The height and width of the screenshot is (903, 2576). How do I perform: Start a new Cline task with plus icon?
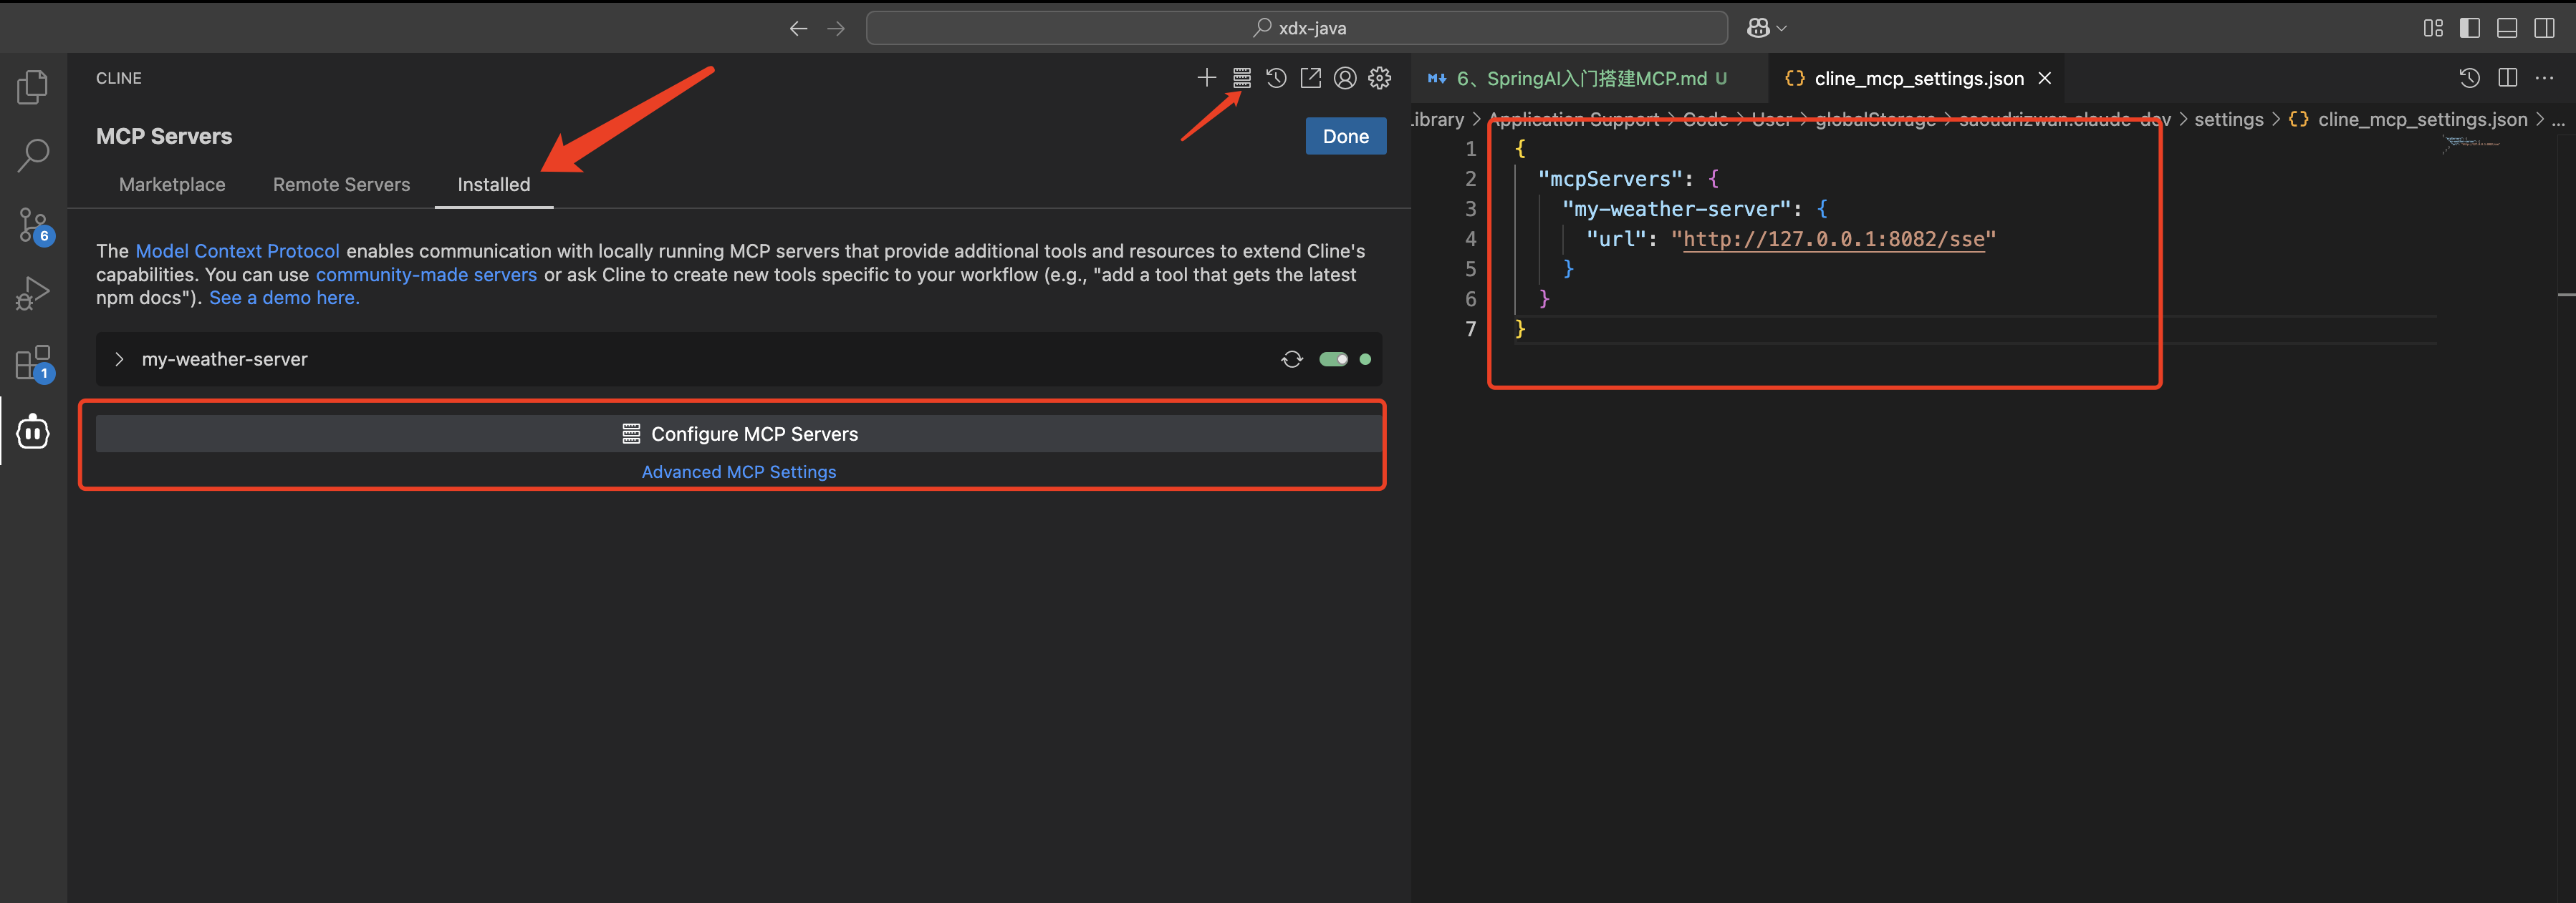coord(1206,78)
